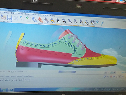Viewport: 126px width, 95px height.
Task: Expand the dropdown arrow left of zoom icon
Action: click(x=6, y=71)
